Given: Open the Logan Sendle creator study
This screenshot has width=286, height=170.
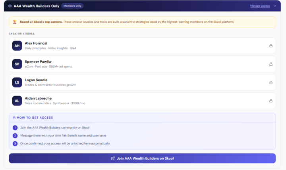Looking at the screenshot, I should click(142, 82).
